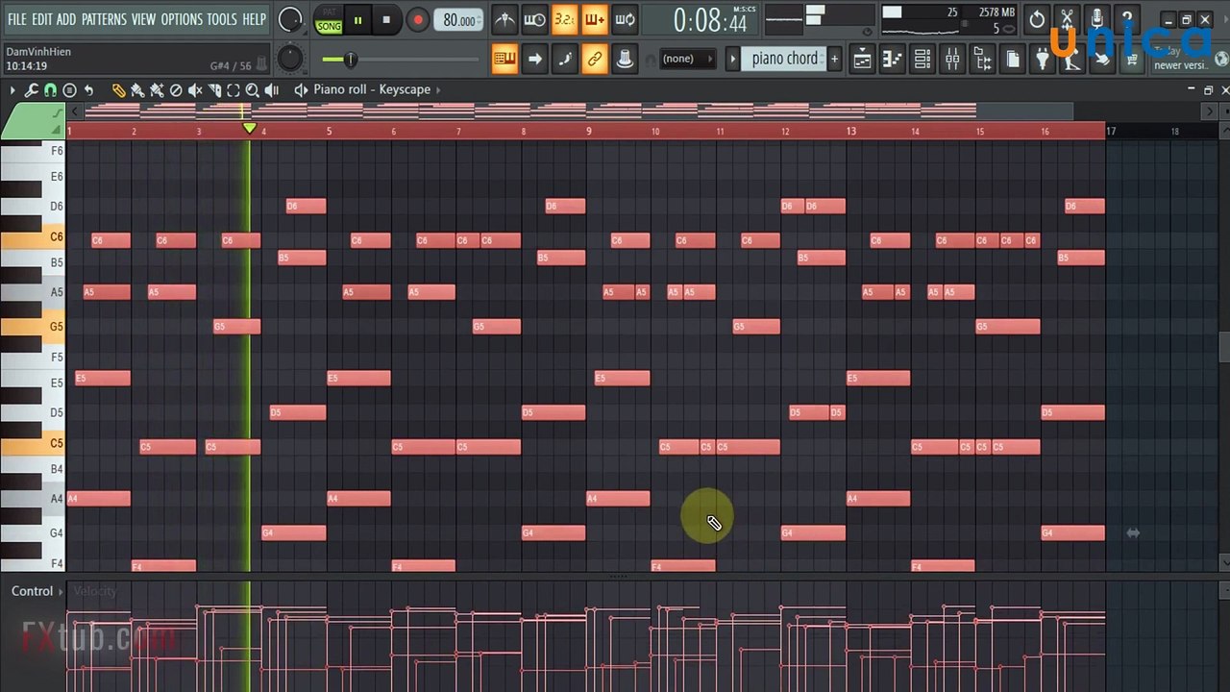Select the Paint brush tool
Image resolution: width=1230 pixels, height=692 pixels.
tap(137, 89)
